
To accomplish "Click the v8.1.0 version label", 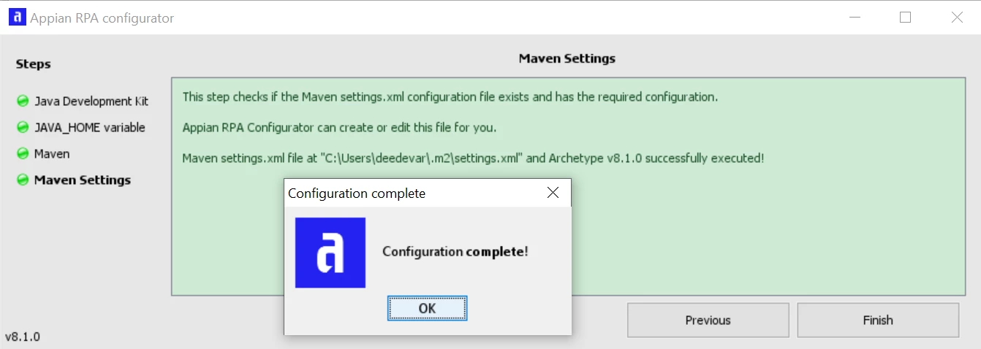I will click(23, 337).
